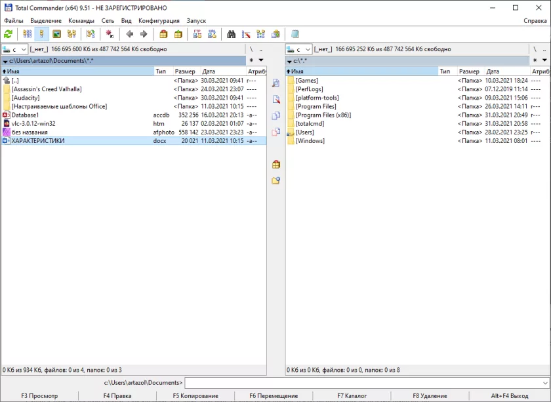Open the left panel favorites star menu
The height and width of the screenshot is (402, 551).
pyautogui.click(x=251, y=60)
